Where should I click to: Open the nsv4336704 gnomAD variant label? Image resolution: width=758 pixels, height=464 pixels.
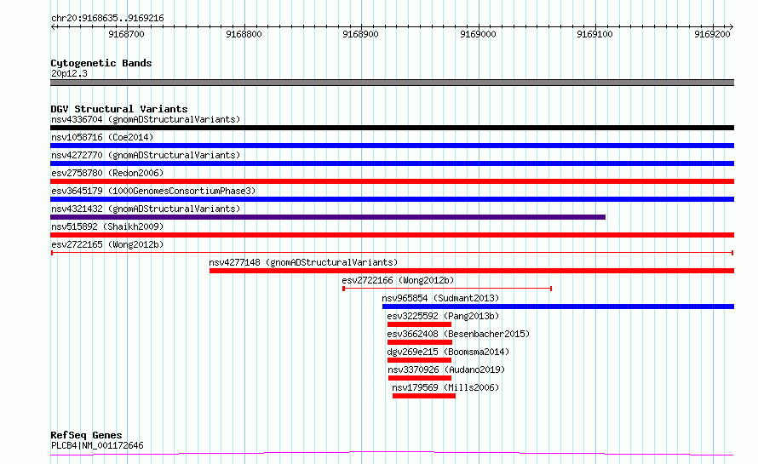click(146, 119)
